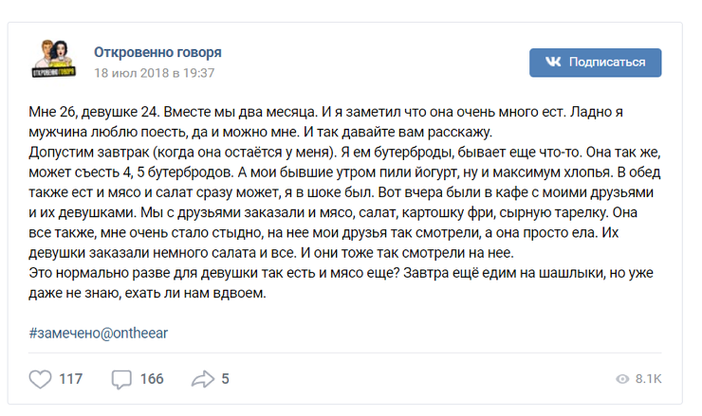Open the Откровенно говоря community link
Viewport: 702px width, 416px height.
click(157, 52)
